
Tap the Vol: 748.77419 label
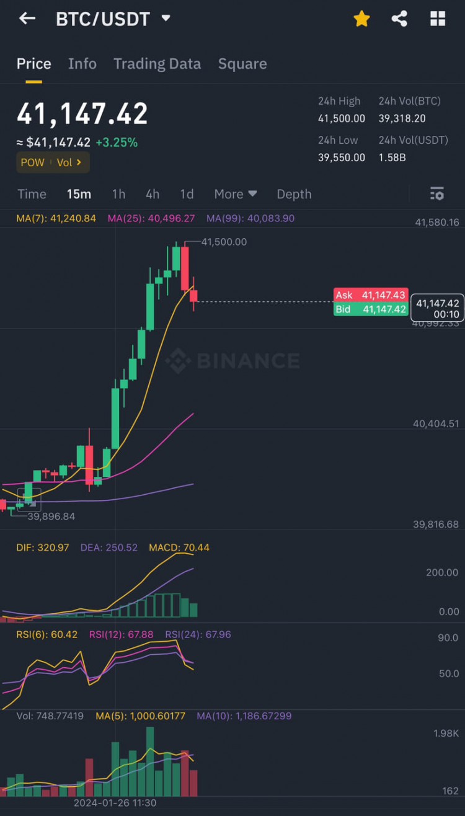(50, 716)
